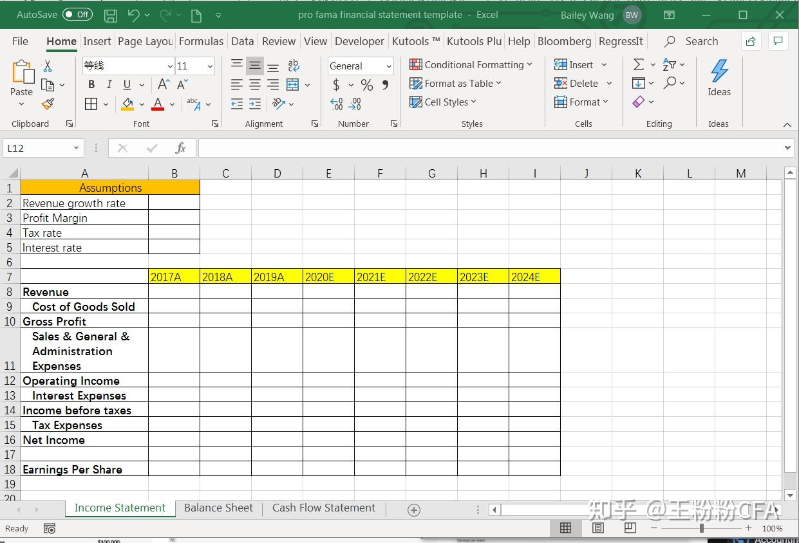Open the font size dropdown
The image size is (799, 543).
coord(210,66)
